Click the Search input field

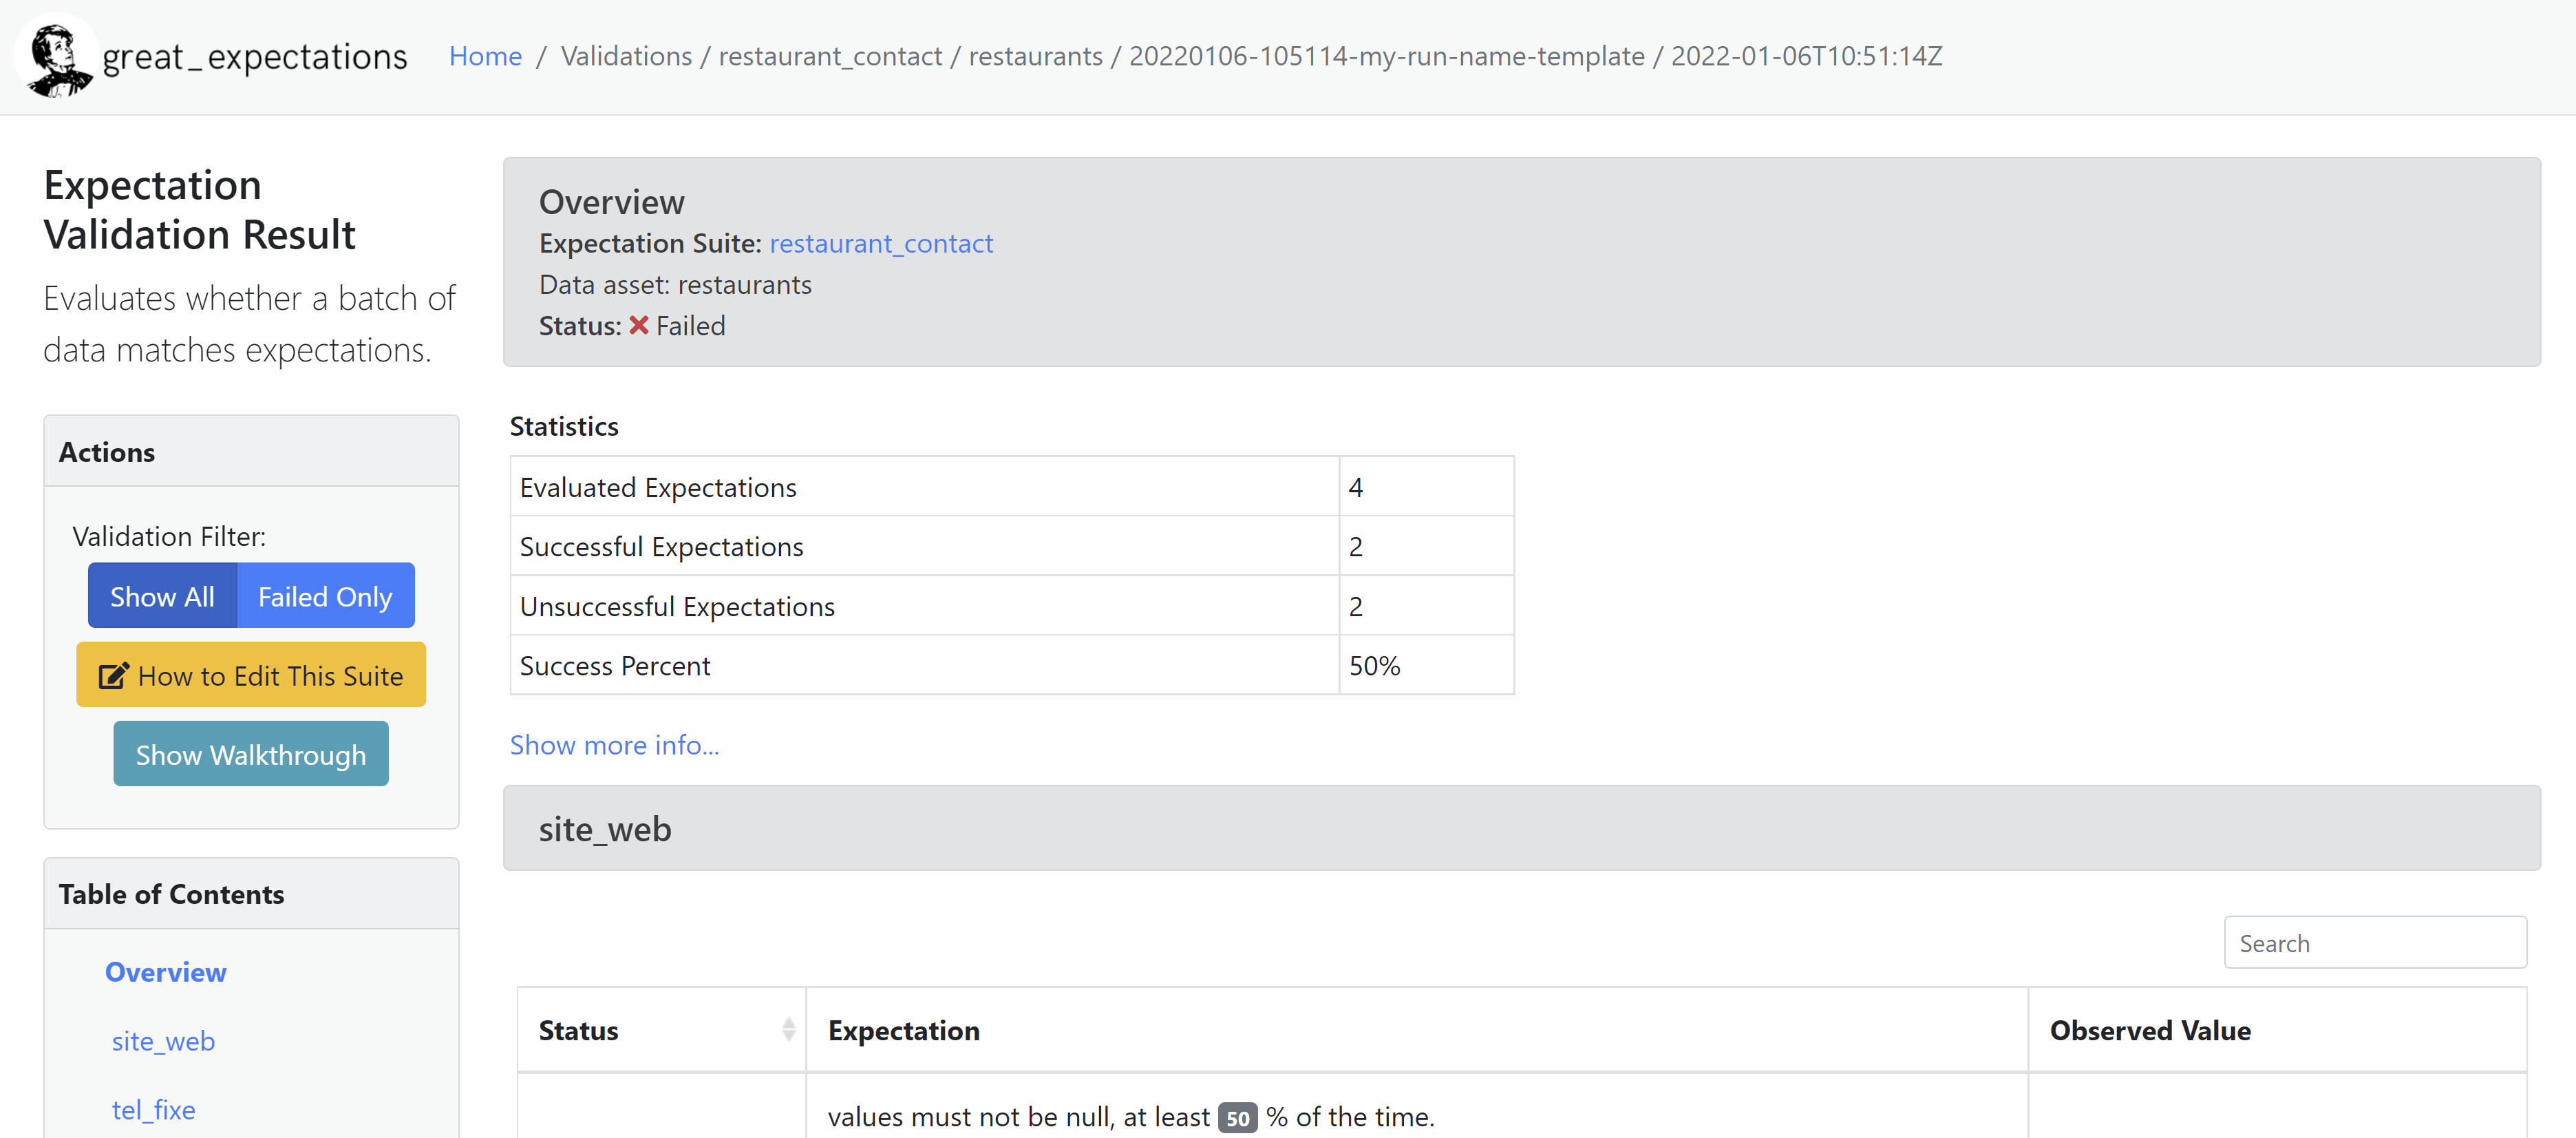2375,942
